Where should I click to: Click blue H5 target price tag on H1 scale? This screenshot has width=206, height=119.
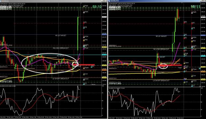104,34
